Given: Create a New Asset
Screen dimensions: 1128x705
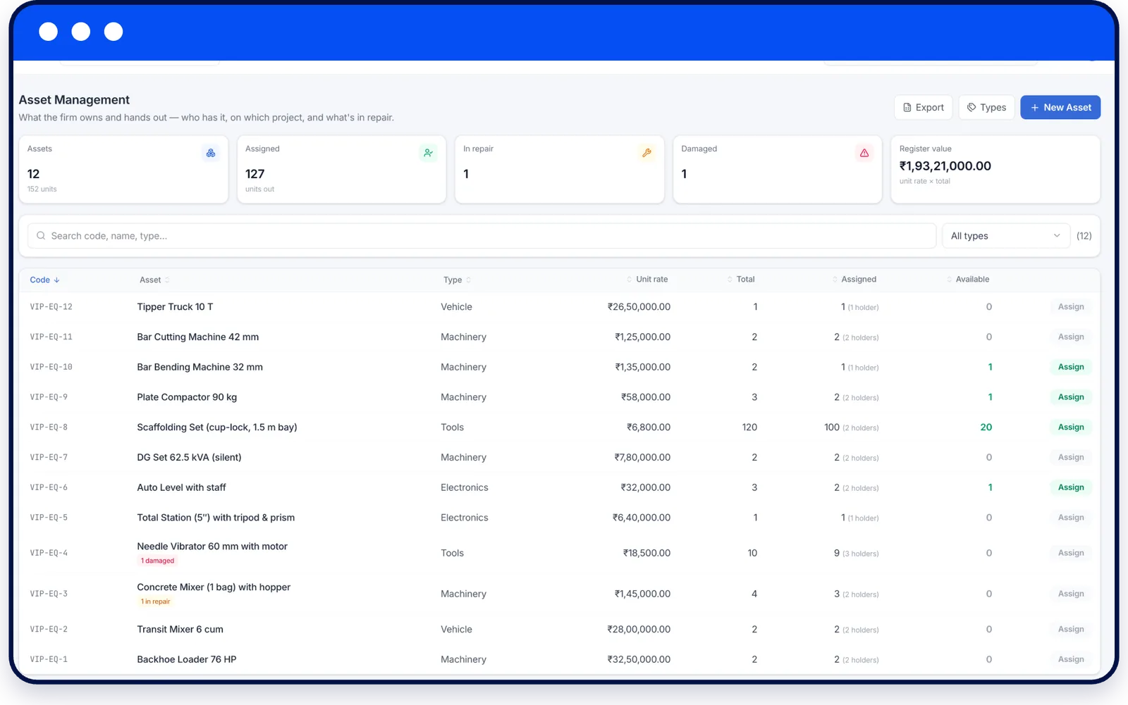Looking at the screenshot, I should pos(1060,107).
